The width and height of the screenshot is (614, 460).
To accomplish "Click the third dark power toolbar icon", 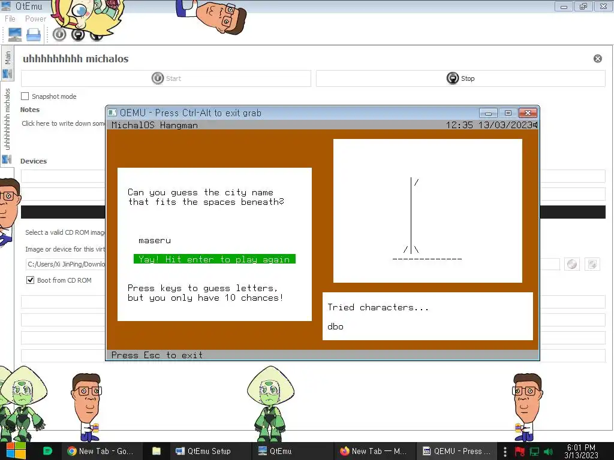I will pyautogui.click(x=97, y=37).
